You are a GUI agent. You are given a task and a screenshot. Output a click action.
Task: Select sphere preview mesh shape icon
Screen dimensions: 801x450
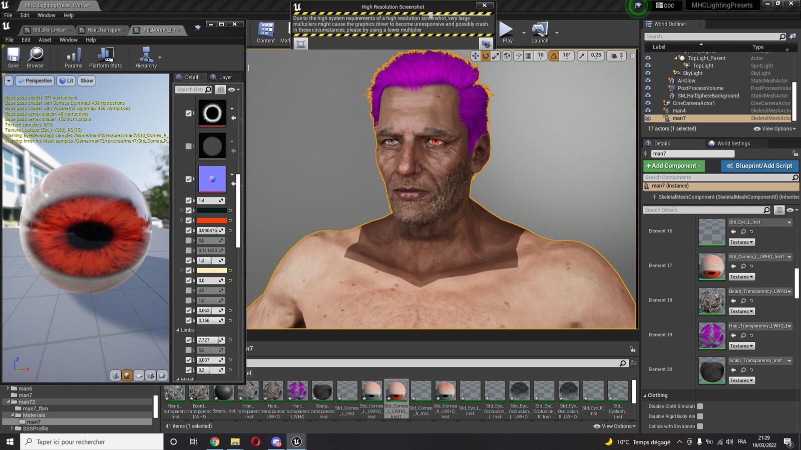(x=127, y=375)
